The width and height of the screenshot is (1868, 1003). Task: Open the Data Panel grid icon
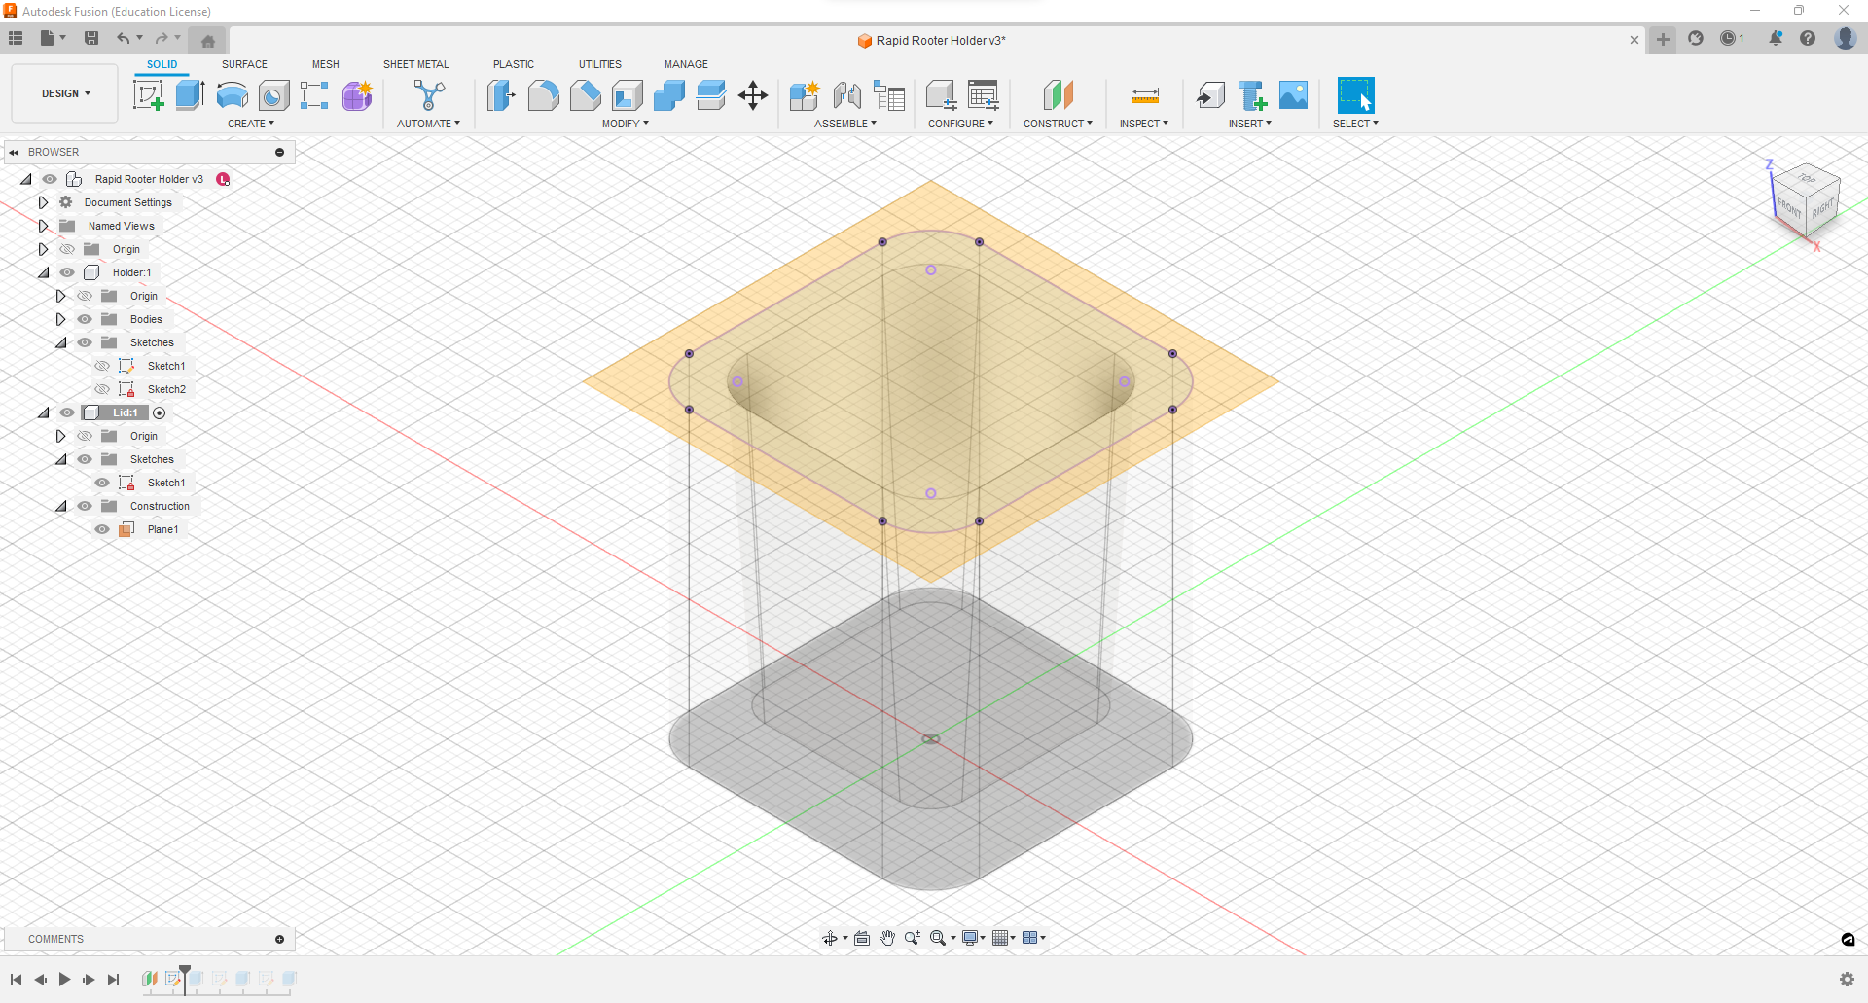pyautogui.click(x=16, y=38)
